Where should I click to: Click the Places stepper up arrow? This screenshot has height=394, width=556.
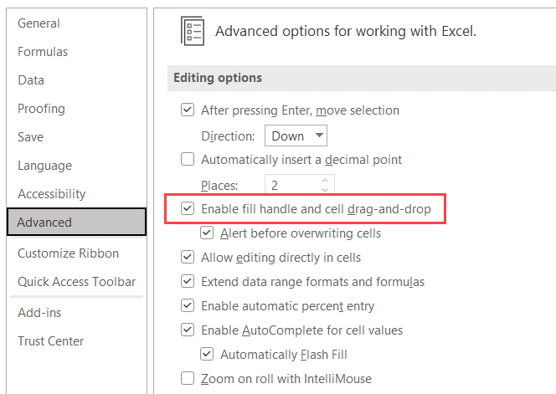326,180
